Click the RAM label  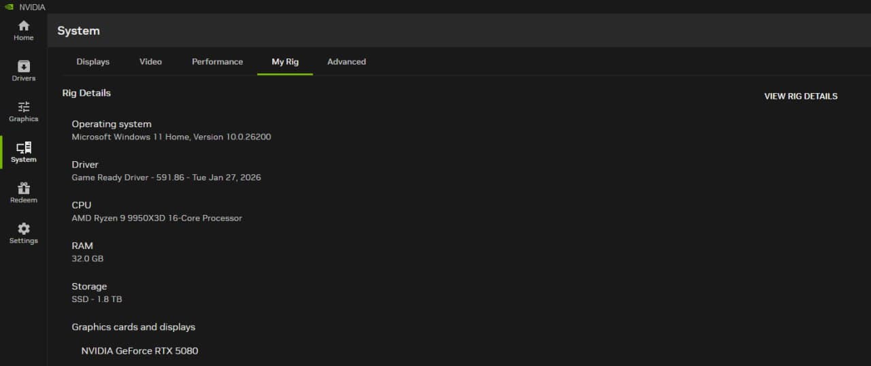pyautogui.click(x=82, y=246)
